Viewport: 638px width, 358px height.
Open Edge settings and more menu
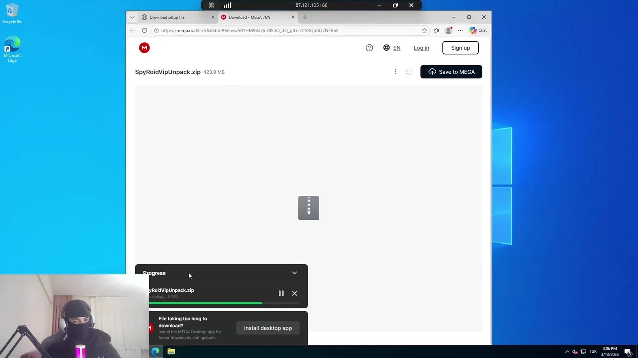pyautogui.click(x=460, y=30)
